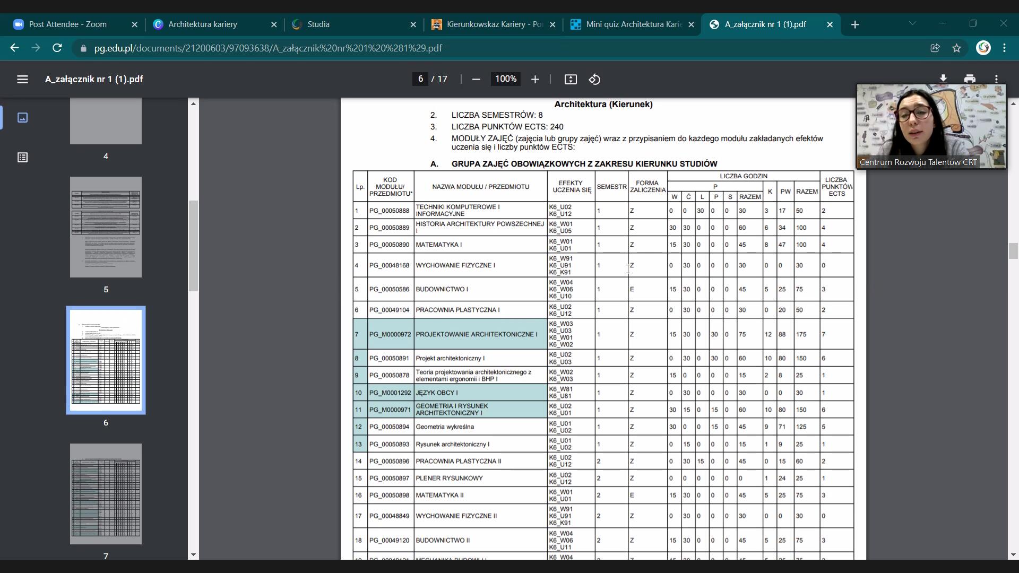Image resolution: width=1019 pixels, height=573 pixels.
Task: Print the PDF document
Action: tap(970, 79)
